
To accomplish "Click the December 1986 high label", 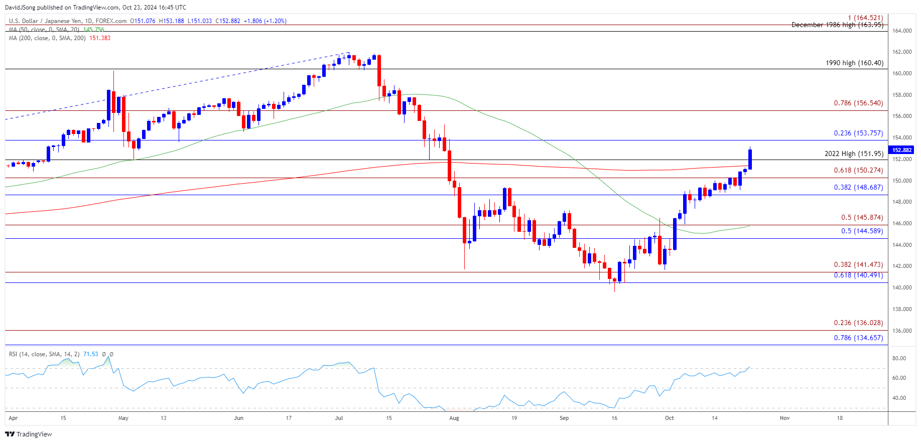I will (837, 25).
